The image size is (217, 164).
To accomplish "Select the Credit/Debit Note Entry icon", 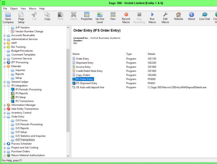I will pos(74,71).
